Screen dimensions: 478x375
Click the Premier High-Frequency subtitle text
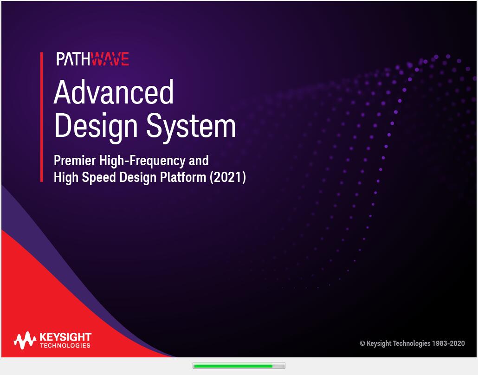131,161
